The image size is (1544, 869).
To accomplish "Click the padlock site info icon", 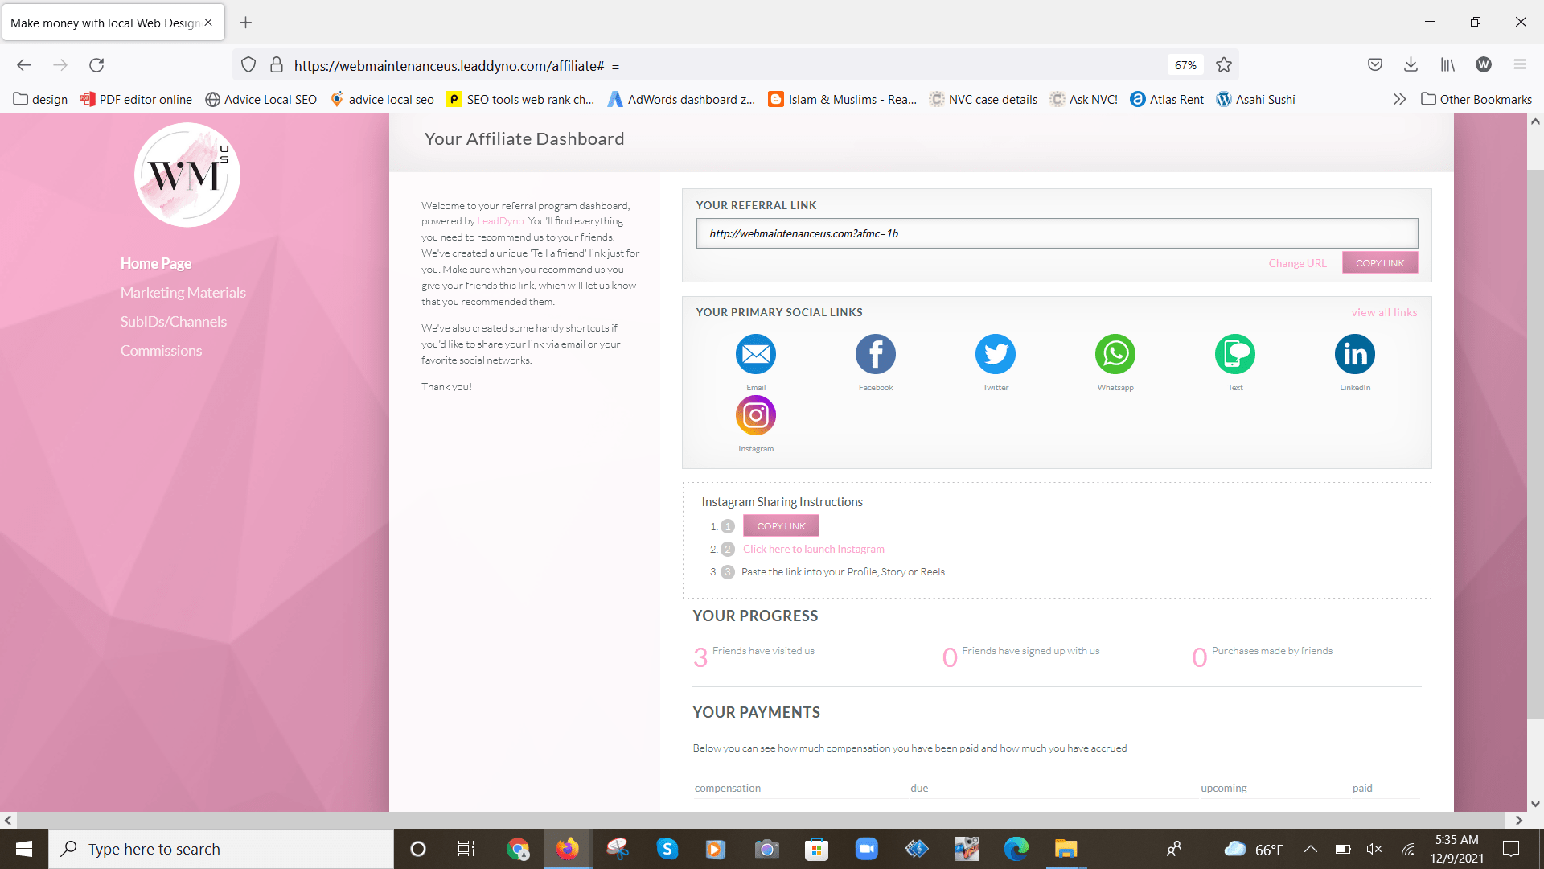I will click(x=277, y=65).
